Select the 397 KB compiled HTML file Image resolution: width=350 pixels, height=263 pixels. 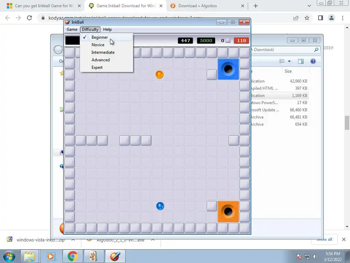(x=280, y=88)
